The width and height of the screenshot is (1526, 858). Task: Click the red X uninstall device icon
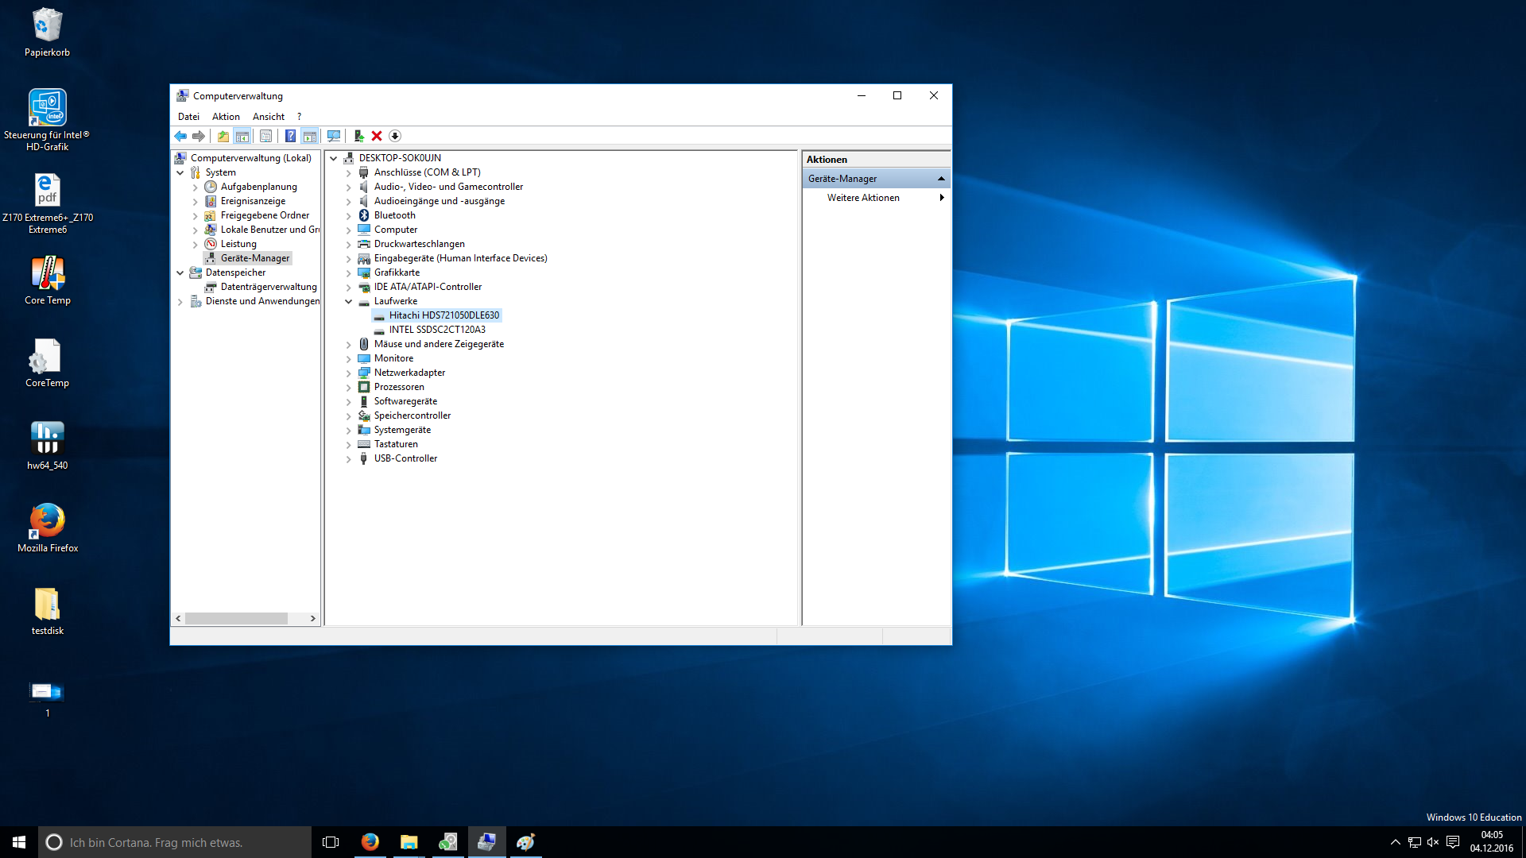coord(377,136)
